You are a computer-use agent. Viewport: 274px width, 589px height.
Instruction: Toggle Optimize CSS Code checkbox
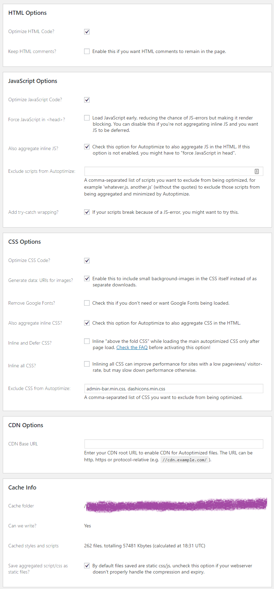pyautogui.click(x=87, y=261)
